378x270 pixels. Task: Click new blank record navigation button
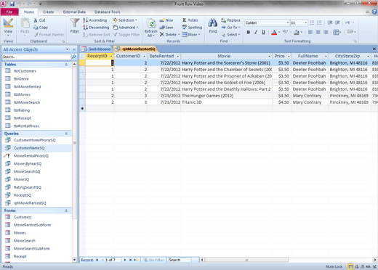[137, 260]
